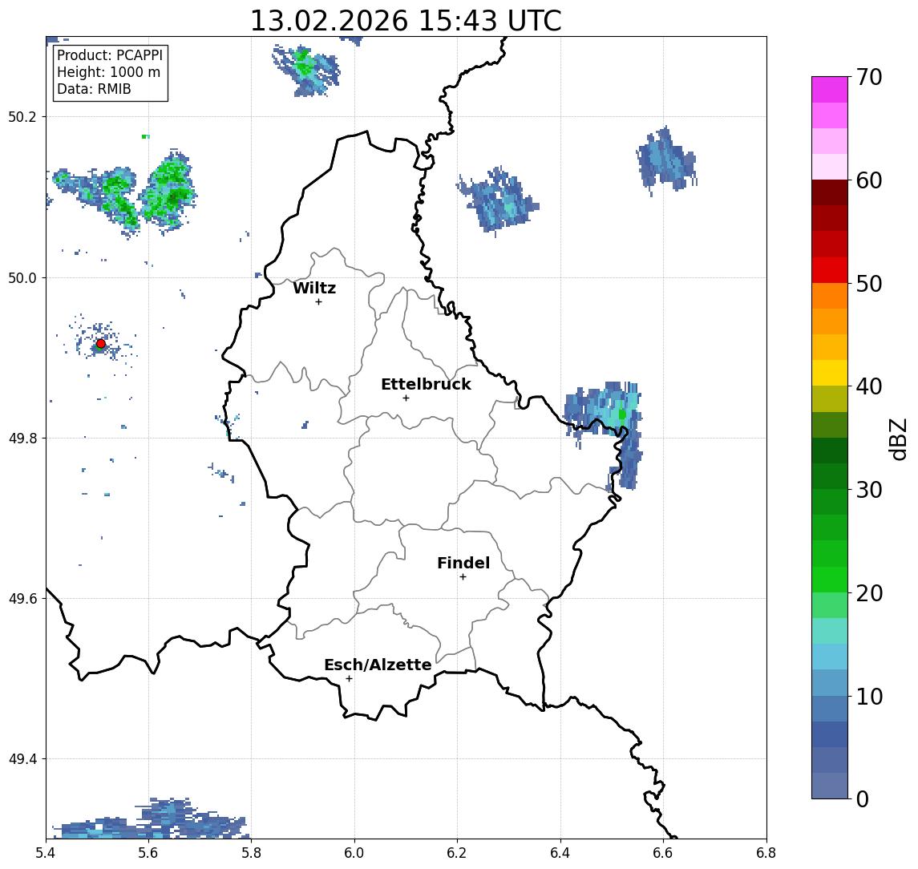The height and width of the screenshot is (869, 918).
Task: Click the 49.4 latitude axis label
Action: [x=22, y=759]
